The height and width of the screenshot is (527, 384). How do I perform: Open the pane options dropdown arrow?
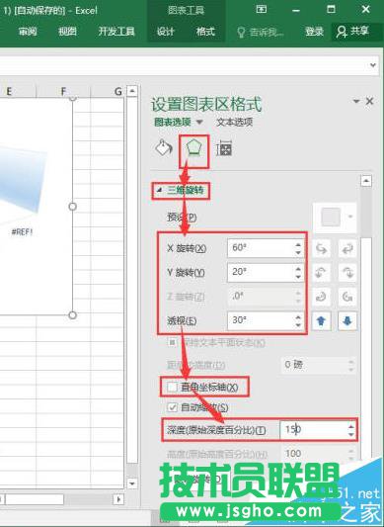coord(356,101)
